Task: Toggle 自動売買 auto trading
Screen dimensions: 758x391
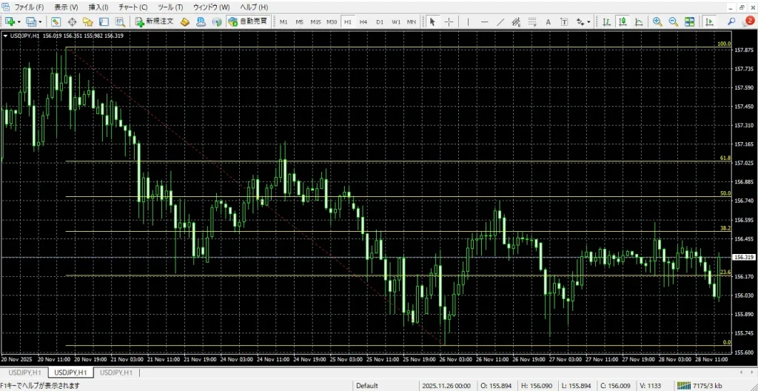Action: point(248,21)
